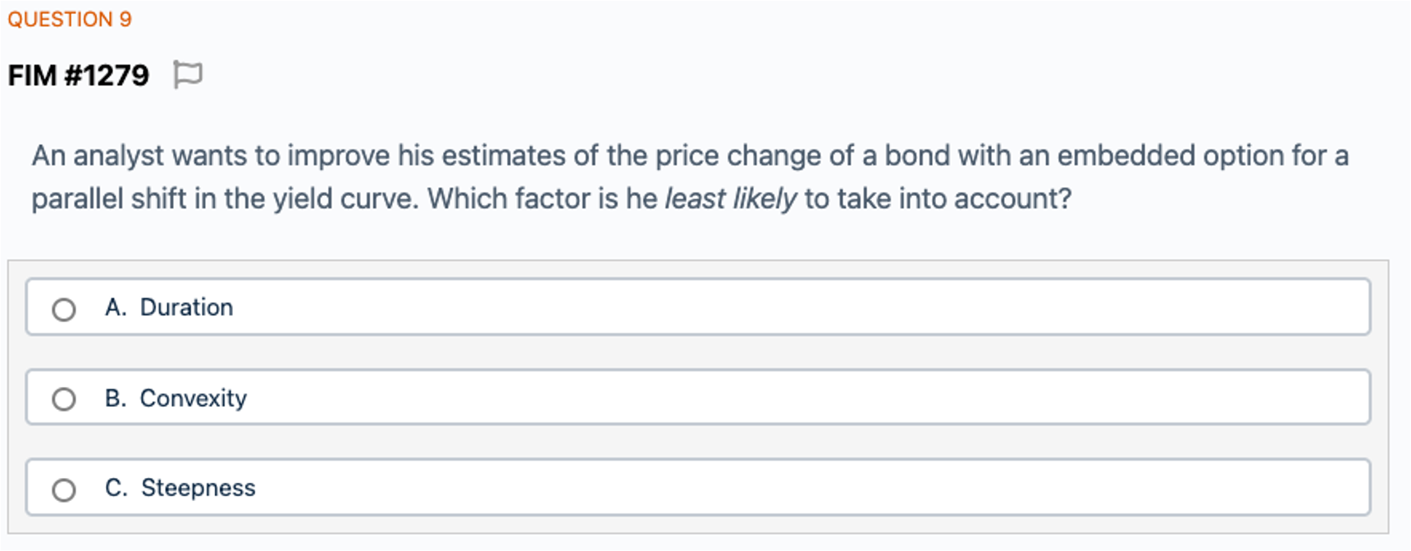Click the "Steepness" answer text
This screenshot has width=1411, height=551.
(198, 488)
